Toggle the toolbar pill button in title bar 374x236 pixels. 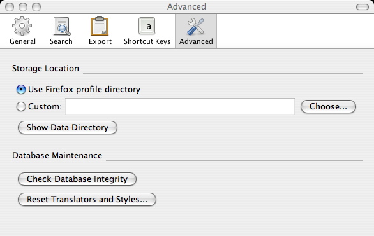[363, 7]
